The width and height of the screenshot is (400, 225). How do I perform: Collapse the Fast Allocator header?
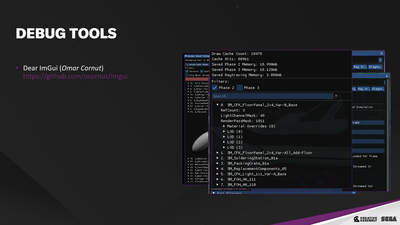click(x=214, y=193)
